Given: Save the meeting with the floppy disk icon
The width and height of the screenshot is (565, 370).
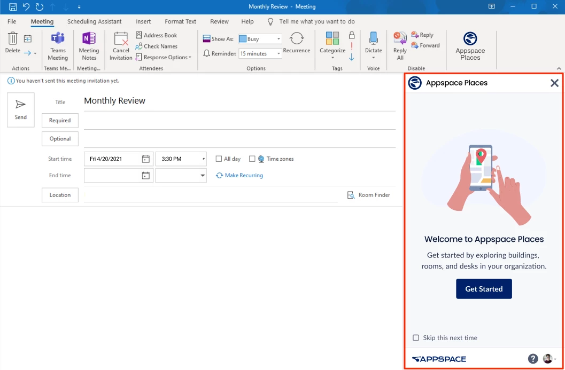Looking at the screenshot, I should point(13,6).
